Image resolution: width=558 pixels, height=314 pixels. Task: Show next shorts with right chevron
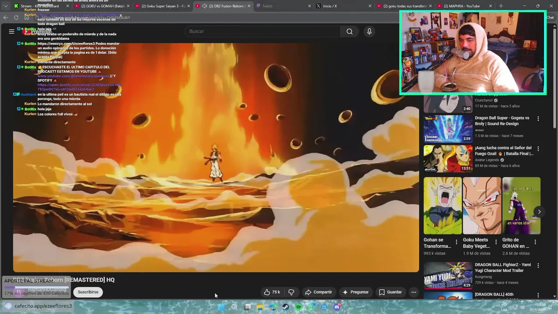tap(539, 212)
